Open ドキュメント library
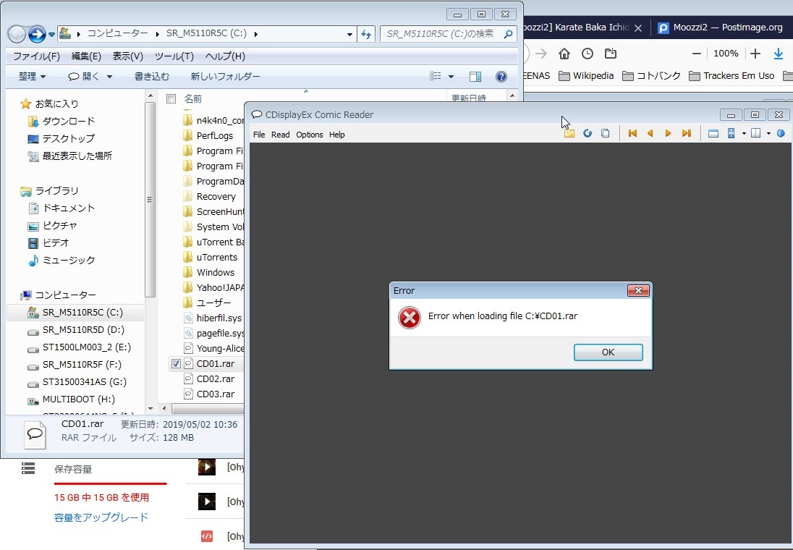The height and width of the screenshot is (550, 793). coord(68,208)
